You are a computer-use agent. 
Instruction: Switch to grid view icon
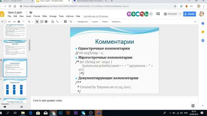tap(22, 107)
